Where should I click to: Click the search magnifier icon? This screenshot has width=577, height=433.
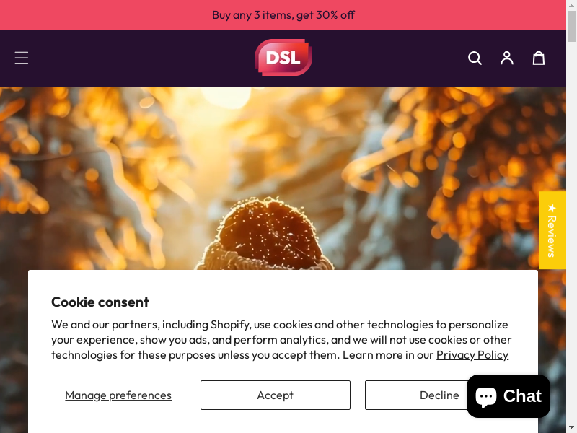click(x=475, y=58)
